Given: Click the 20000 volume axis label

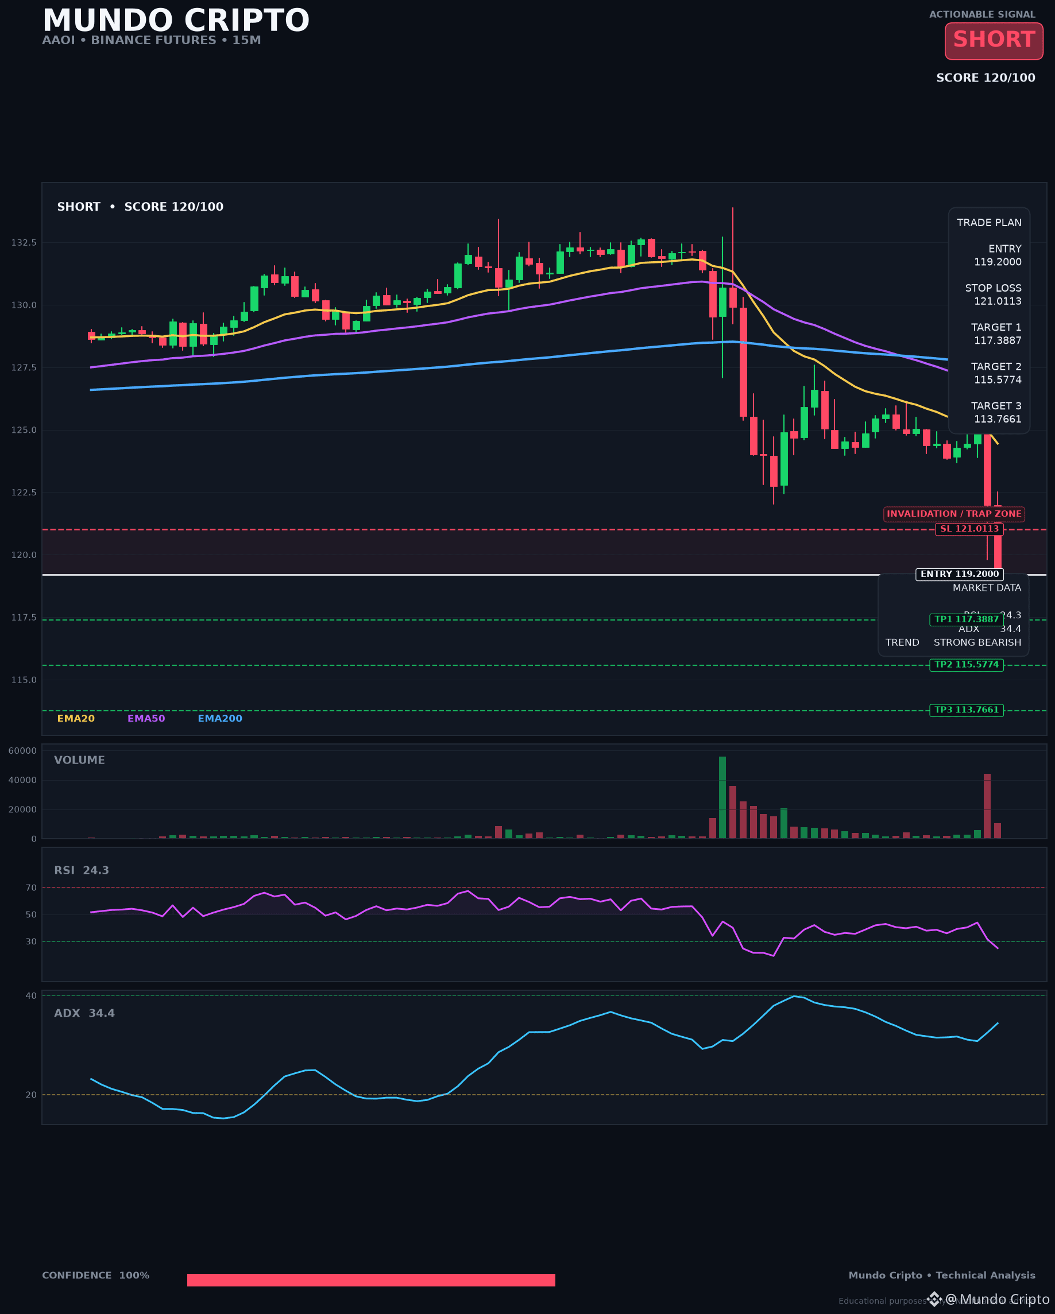Looking at the screenshot, I should pyautogui.click(x=22, y=809).
